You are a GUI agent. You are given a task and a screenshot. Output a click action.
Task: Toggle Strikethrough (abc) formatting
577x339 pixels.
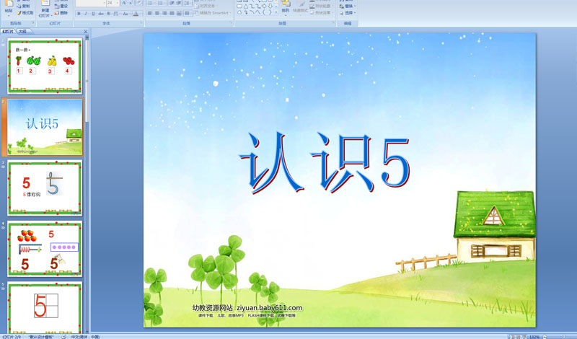pyautogui.click(x=101, y=14)
